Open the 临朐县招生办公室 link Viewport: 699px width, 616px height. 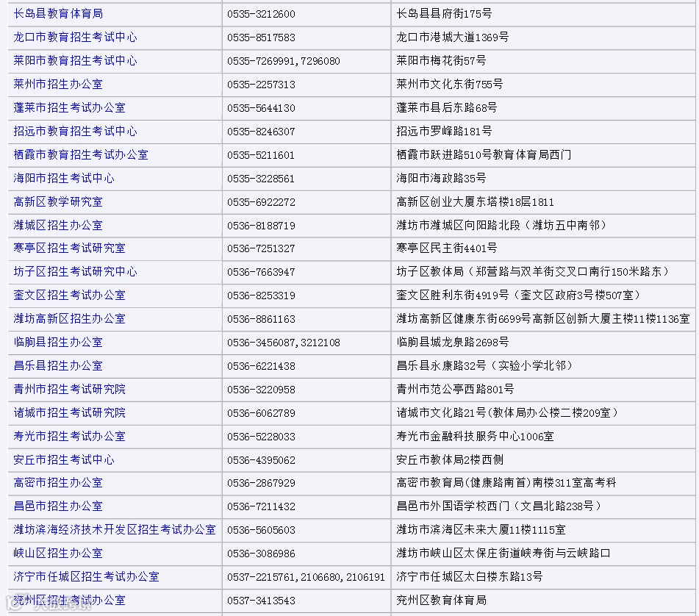coord(58,343)
